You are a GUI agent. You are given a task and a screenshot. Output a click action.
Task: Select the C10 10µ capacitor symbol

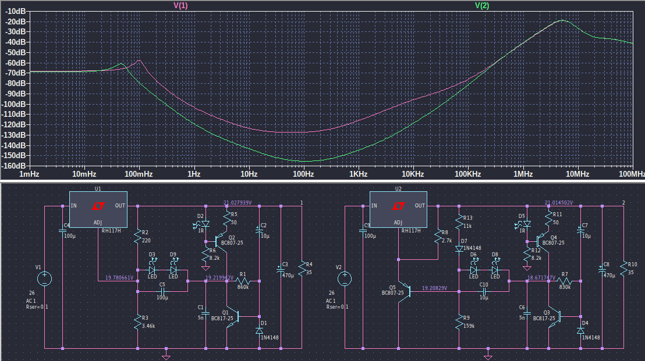coord(484,292)
